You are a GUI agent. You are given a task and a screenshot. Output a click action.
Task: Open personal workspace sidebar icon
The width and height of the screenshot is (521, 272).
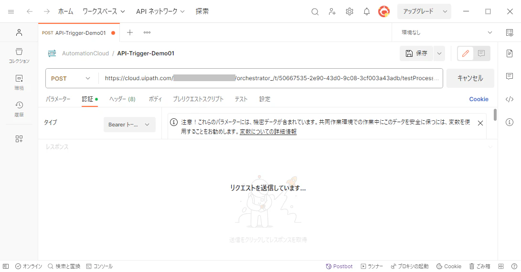(x=19, y=32)
